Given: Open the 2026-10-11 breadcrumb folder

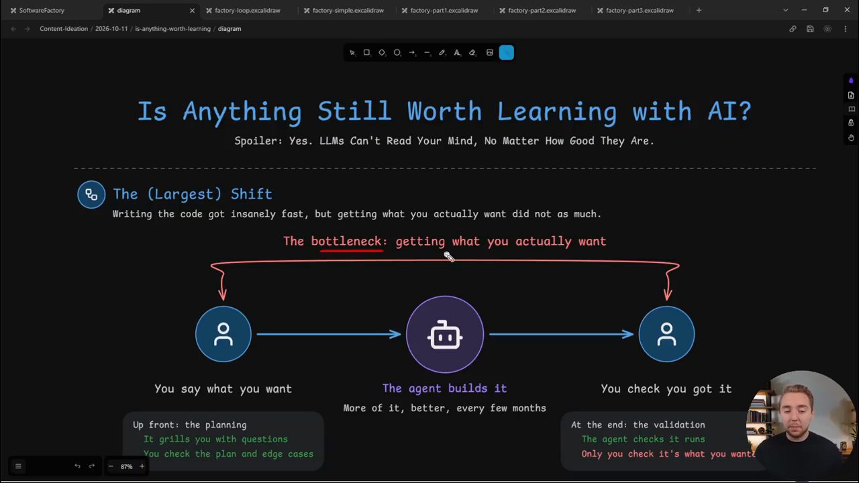Looking at the screenshot, I should [111, 29].
